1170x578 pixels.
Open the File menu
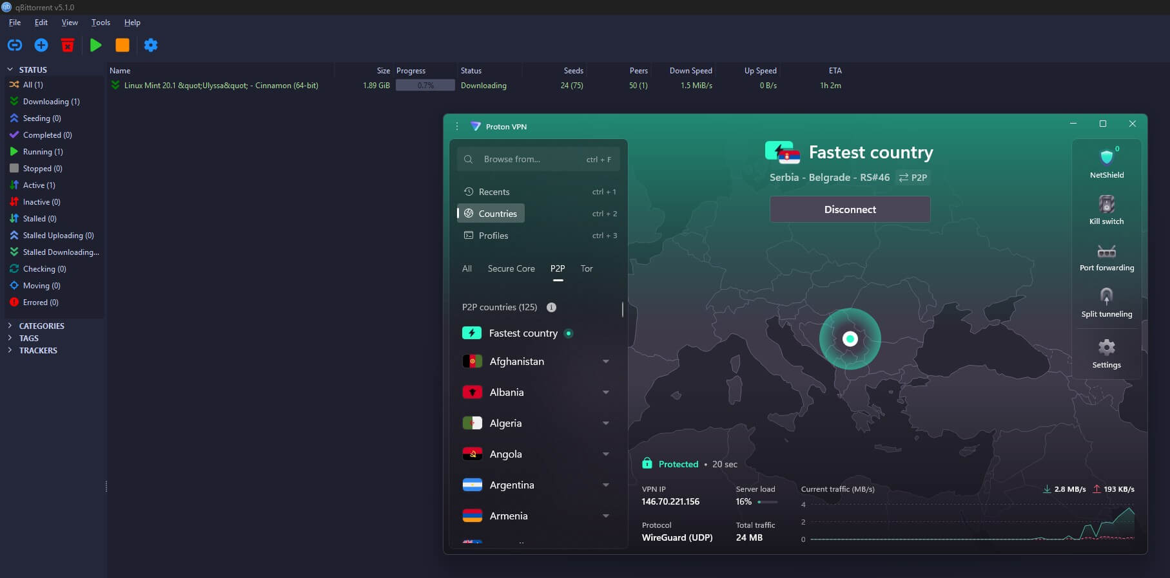point(15,23)
